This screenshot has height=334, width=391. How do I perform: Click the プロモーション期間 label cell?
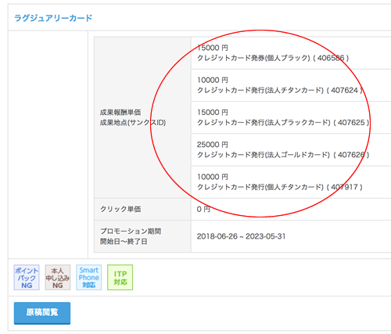coord(142,236)
